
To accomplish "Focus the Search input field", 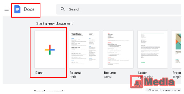I will click(x=119, y=9).
